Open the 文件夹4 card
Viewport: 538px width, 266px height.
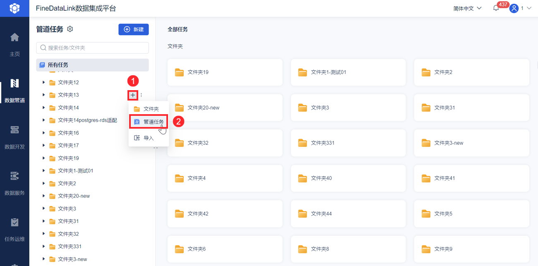(225, 178)
